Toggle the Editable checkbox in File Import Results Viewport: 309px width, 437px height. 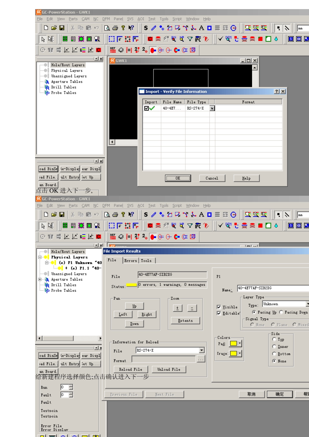pos(219,313)
